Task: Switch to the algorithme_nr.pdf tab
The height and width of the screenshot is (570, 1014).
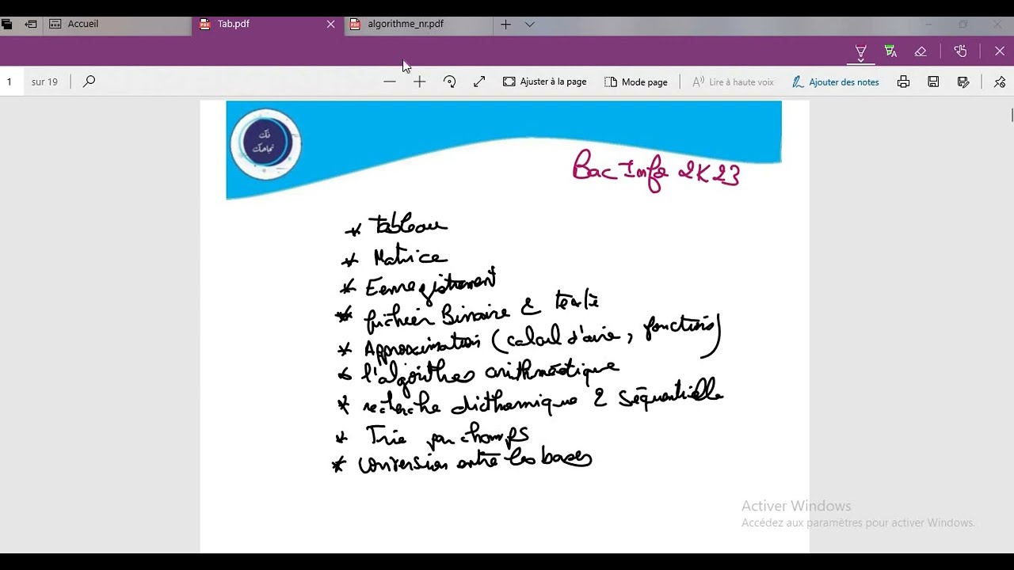Action: (420, 25)
